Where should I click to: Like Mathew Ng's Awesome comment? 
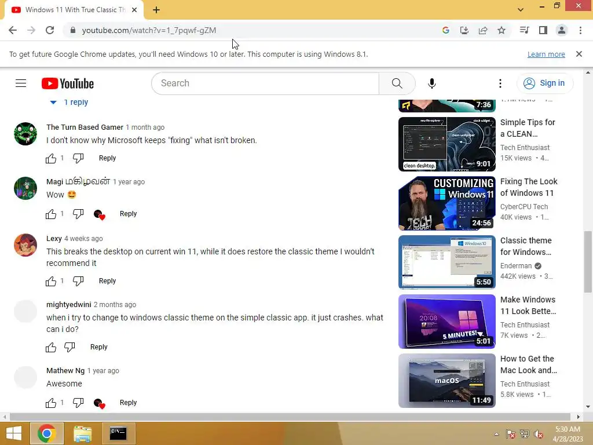[x=51, y=403]
